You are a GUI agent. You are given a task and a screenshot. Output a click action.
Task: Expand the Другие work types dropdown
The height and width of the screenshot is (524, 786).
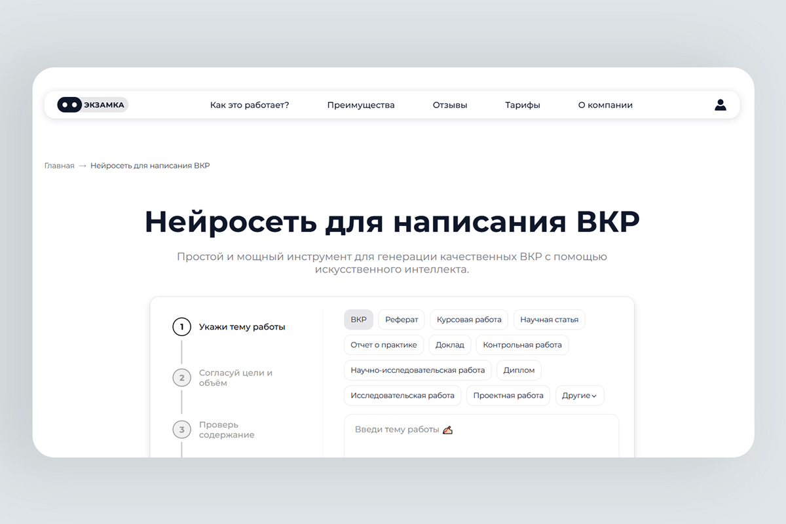580,396
